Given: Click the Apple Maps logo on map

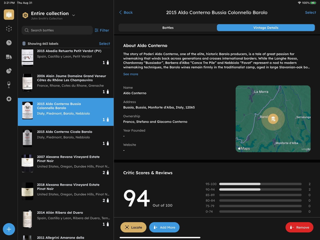Looking at the screenshot, I should point(244,148).
